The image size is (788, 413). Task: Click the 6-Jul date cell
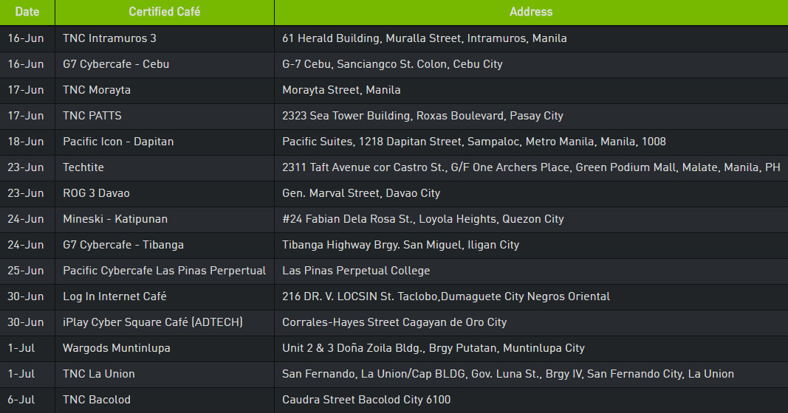pos(27,400)
